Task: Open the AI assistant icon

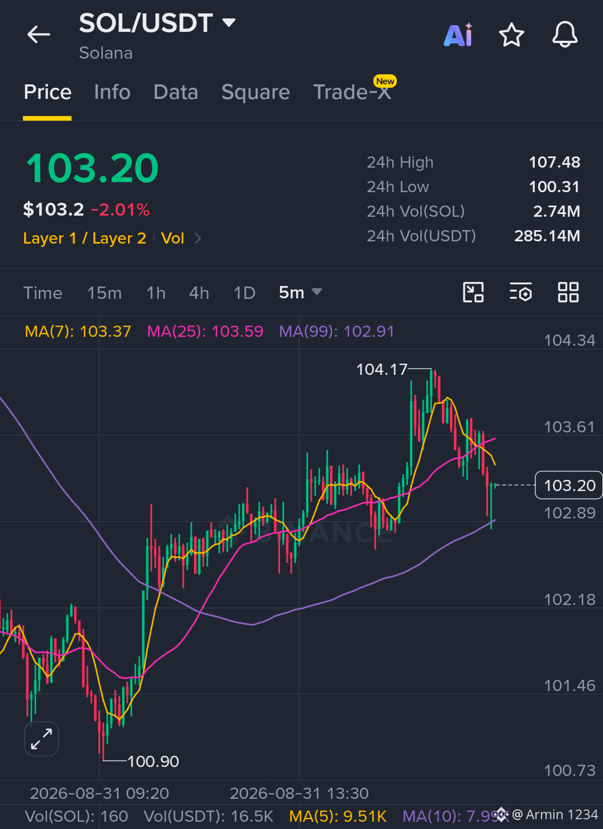Action: [x=458, y=35]
